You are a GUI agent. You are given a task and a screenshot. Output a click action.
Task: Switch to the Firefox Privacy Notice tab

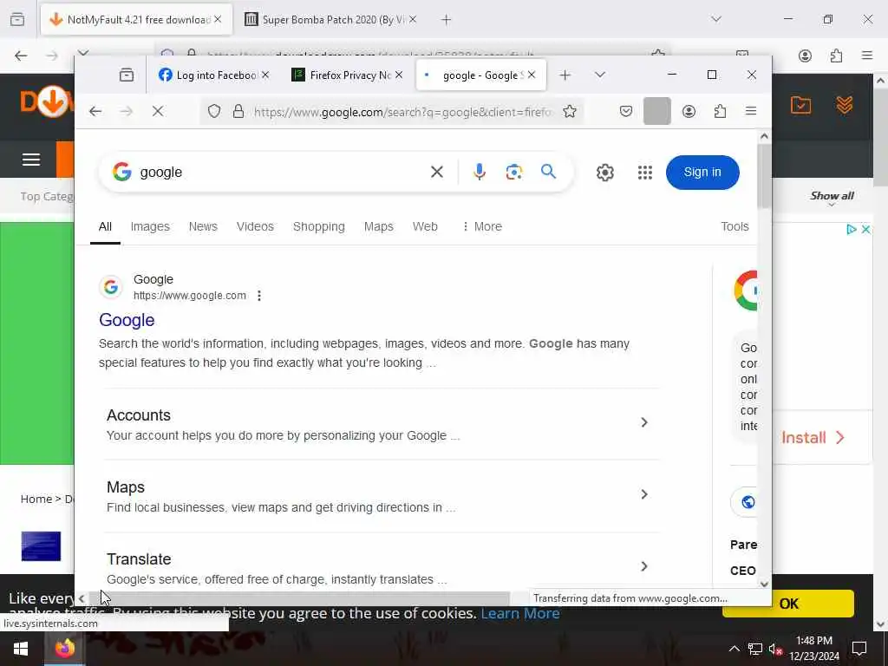coord(347,75)
